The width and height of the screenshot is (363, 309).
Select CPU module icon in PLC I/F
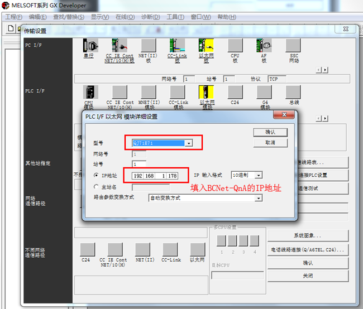[90, 92]
